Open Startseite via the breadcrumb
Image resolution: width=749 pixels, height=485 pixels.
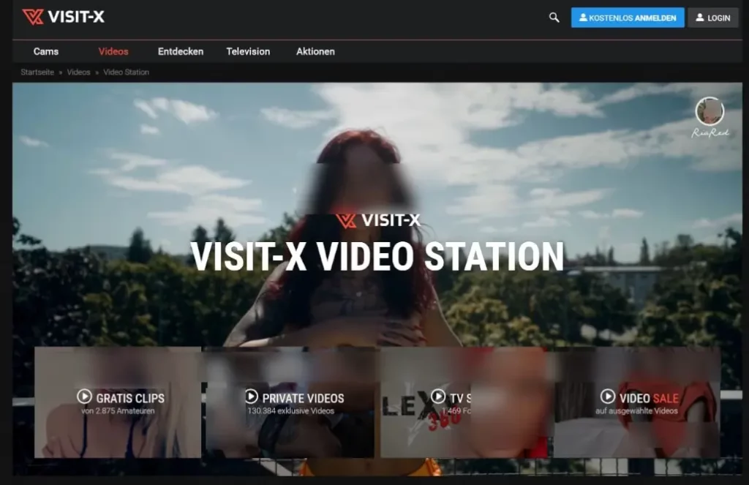coord(37,72)
